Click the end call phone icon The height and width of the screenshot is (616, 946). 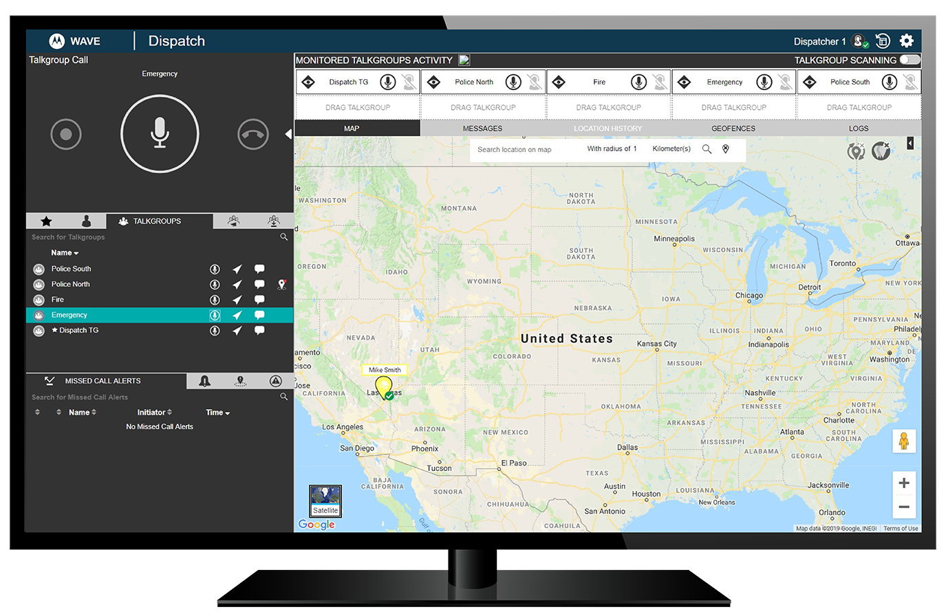click(252, 134)
